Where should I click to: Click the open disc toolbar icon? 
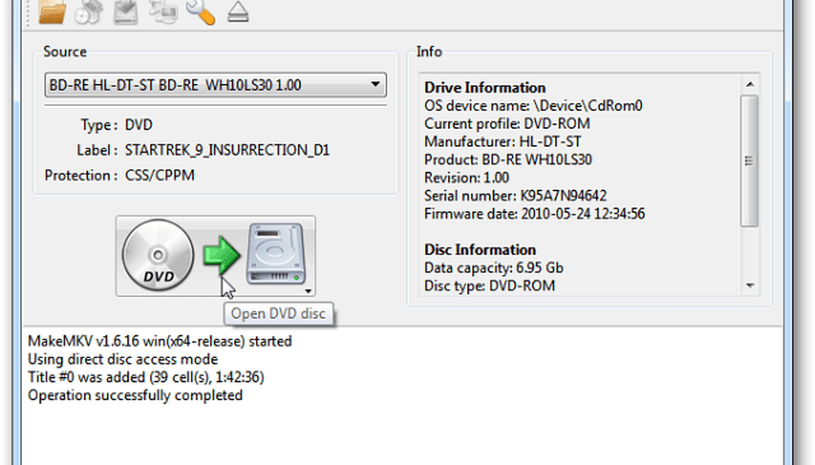tap(88, 11)
